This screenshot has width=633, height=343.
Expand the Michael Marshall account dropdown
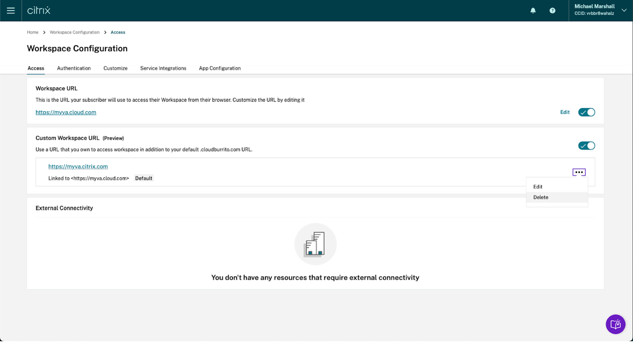[624, 11]
